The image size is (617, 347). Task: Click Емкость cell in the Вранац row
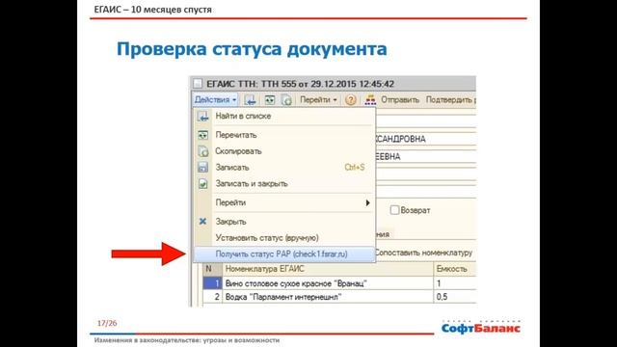coord(454,283)
